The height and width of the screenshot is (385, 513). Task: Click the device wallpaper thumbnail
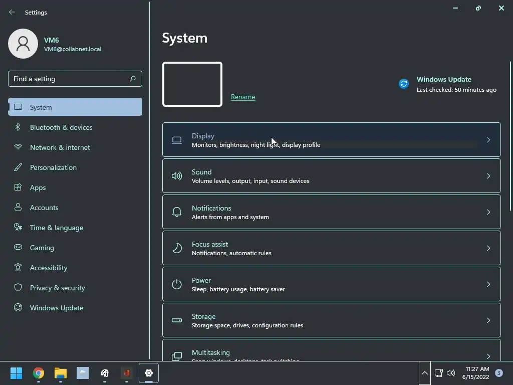coord(192,84)
